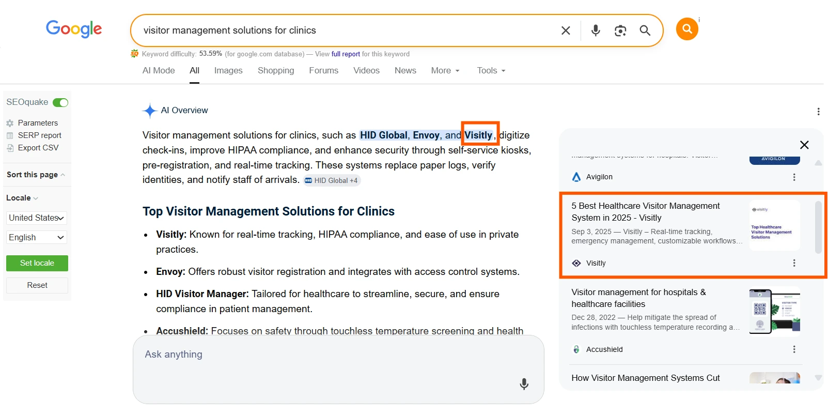Click the Export CSV icon
828x416 pixels.
pyautogui.click(x=10, y=148)
